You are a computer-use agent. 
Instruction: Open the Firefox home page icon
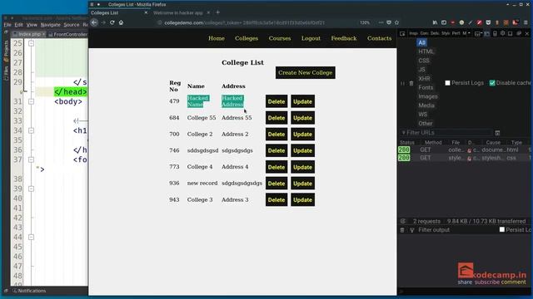pyautogui.click(x=121, y=22)
